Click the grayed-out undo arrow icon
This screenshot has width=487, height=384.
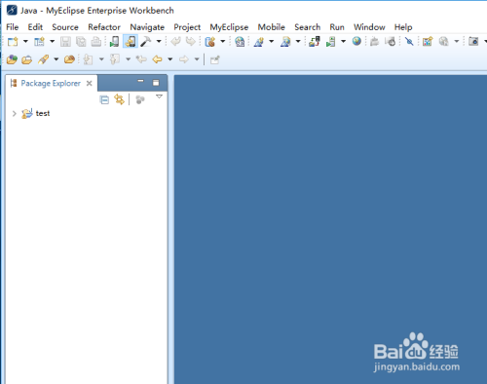point(175,42)
